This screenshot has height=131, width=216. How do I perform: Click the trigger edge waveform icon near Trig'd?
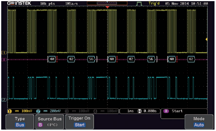pos(139,3)
